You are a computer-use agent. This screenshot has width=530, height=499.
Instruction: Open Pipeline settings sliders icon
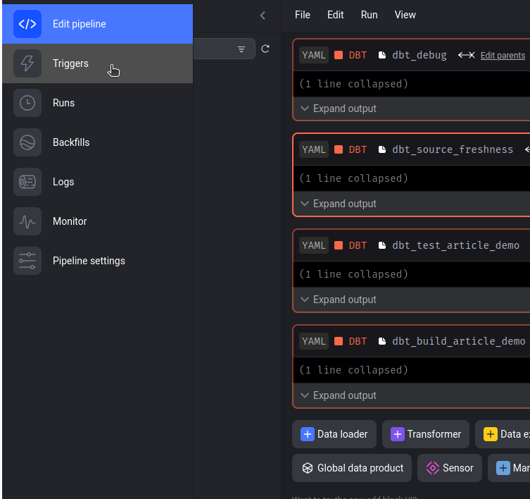coord(27,261)
